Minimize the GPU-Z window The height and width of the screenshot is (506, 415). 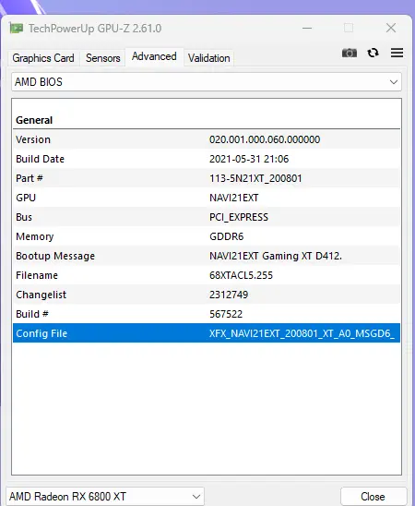[307, 28]
